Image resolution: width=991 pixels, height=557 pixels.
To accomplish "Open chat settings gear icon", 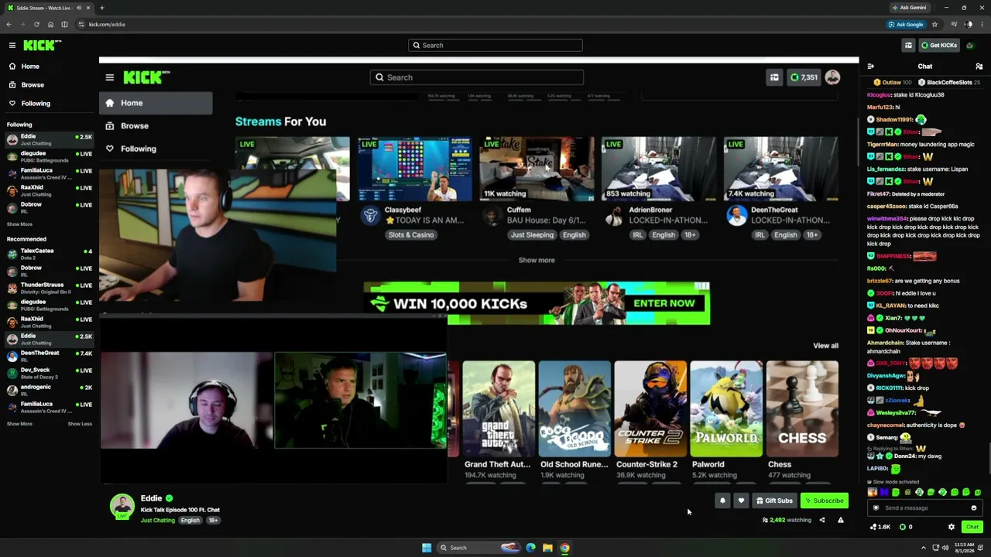I will click(x=952, y=527).
